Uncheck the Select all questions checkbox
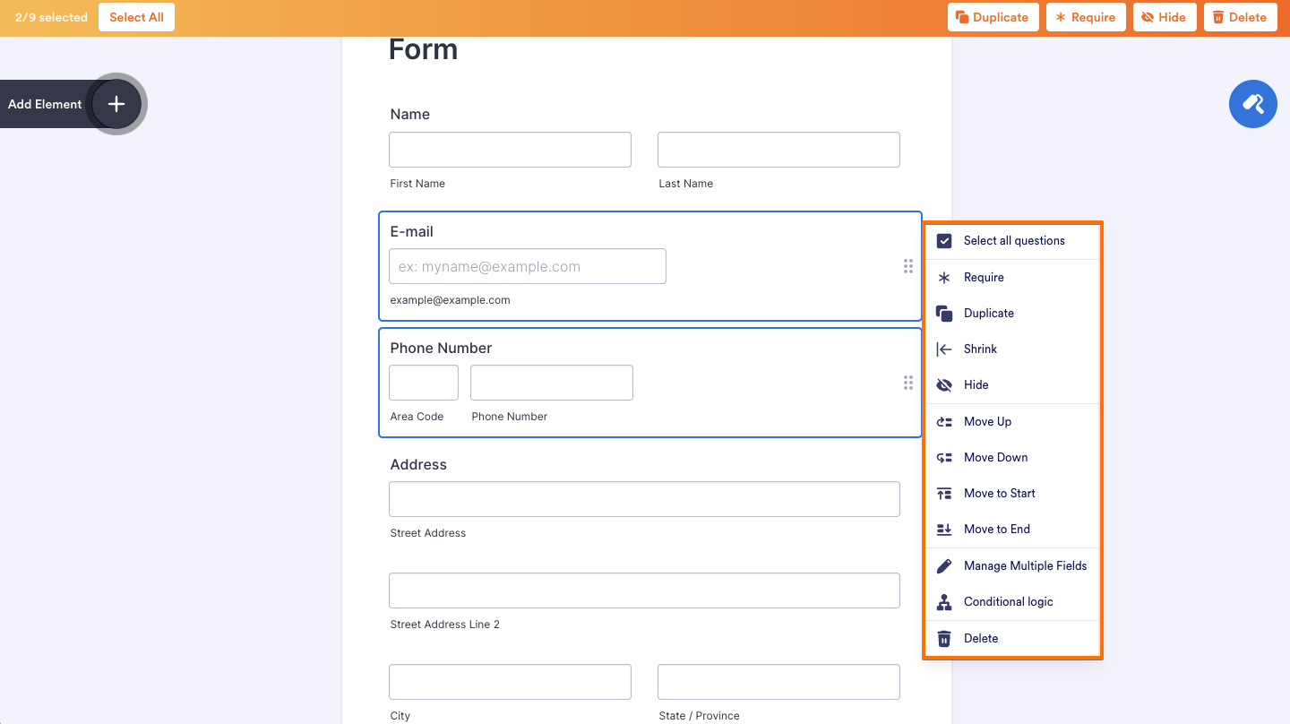1290x724 pixels. click(x=944, y=240)
